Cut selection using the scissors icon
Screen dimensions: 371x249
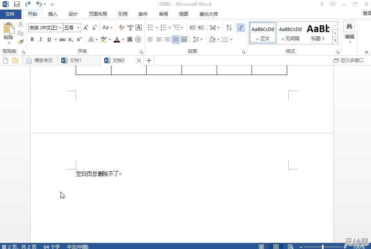click(x=21, y=24)
